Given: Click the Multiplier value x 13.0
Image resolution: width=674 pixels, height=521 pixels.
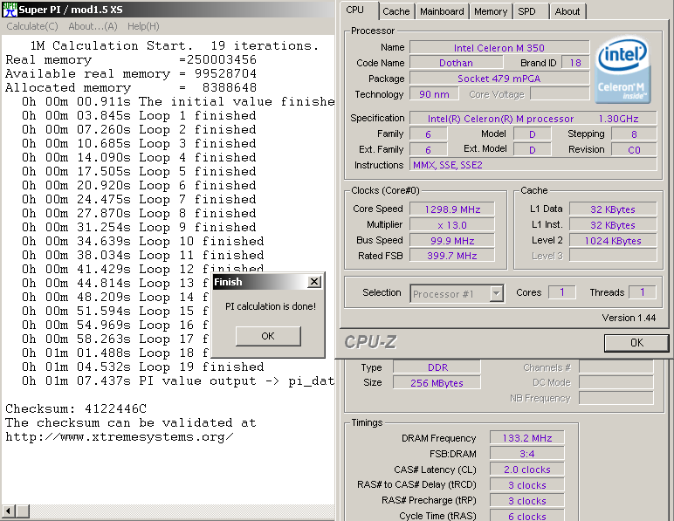Looking at the screenshot, I should pyautogui.click(x=452, y=225).
